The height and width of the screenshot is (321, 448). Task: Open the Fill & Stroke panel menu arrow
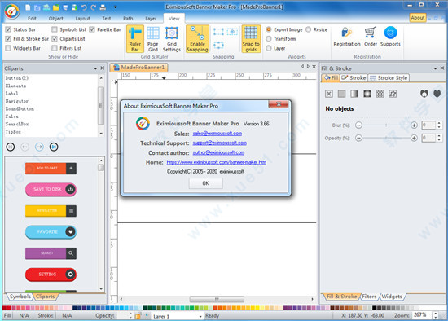[x=435, y=68]
